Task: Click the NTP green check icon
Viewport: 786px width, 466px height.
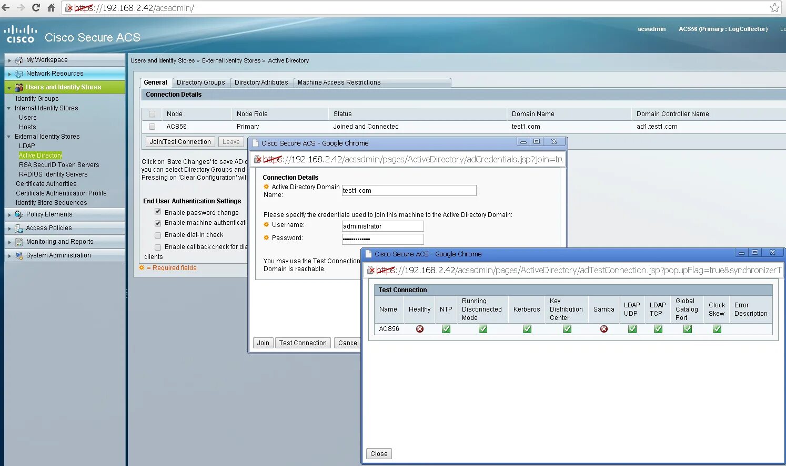Action: 446,329
